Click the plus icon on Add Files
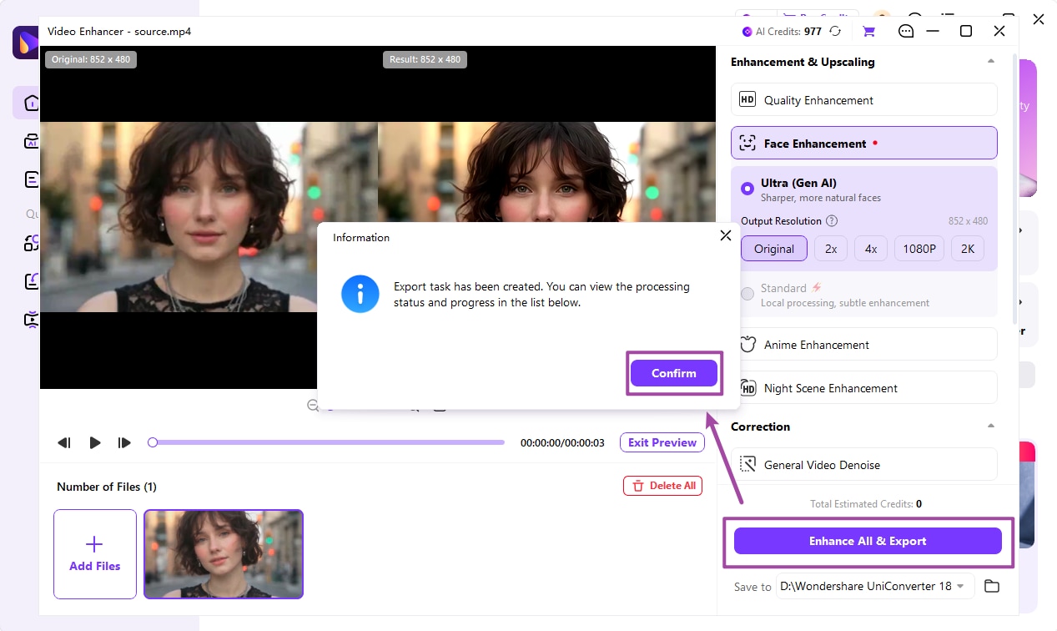This screenshot has height=631, width=1057. pos(94,545)
